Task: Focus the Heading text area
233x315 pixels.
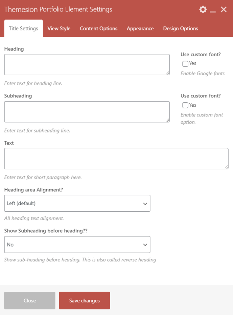Action: [x=87, y=64]
